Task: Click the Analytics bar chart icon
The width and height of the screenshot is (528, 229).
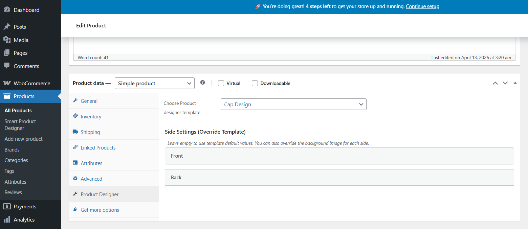Action: [x=7, y=220]
